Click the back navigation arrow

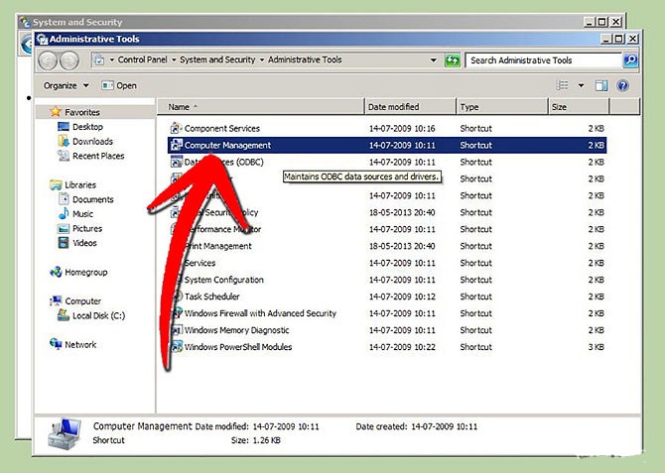pos(48,60)
